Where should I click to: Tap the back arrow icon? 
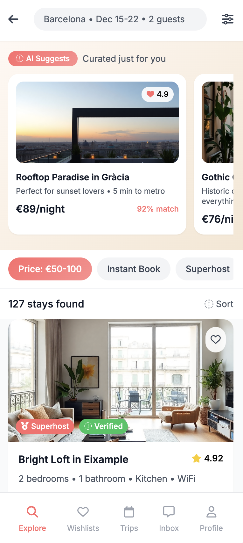pos(13,19)
